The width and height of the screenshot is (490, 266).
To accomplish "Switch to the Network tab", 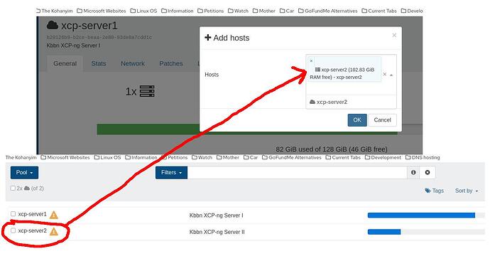I will click(x=133, y=63).
